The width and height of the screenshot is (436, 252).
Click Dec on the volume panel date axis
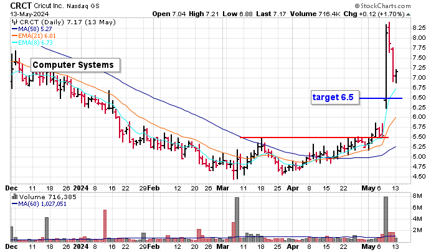11,246
